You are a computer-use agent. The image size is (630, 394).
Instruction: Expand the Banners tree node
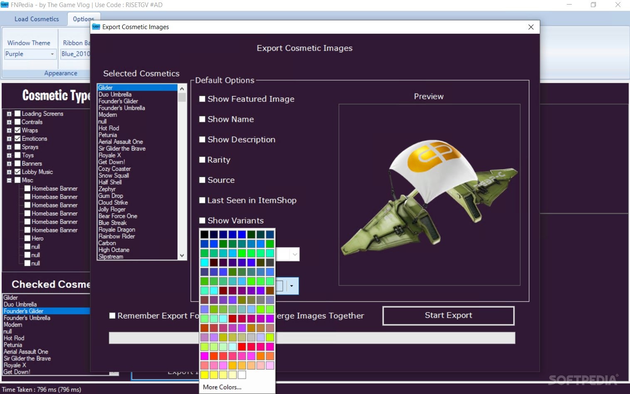[x=9, y=164]
